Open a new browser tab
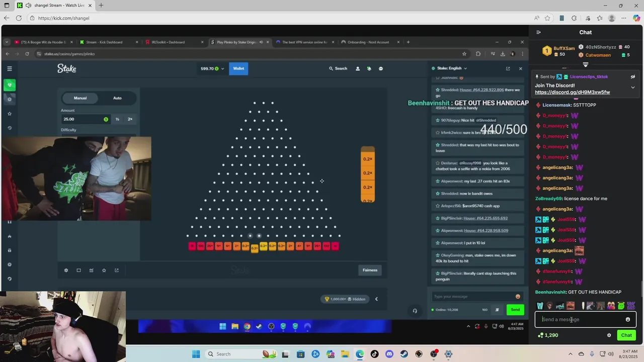This screenshot has height=362, width=644. [101, 6]
